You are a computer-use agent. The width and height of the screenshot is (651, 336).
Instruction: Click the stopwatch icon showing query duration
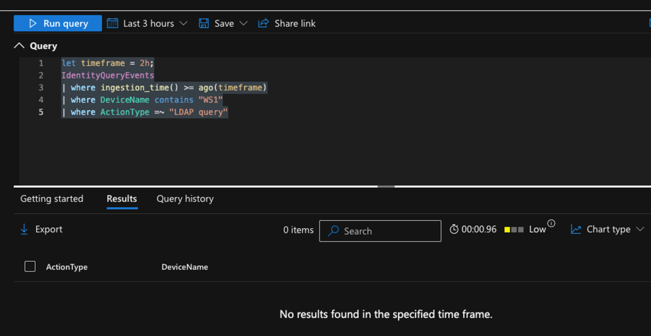click(454, 229)
